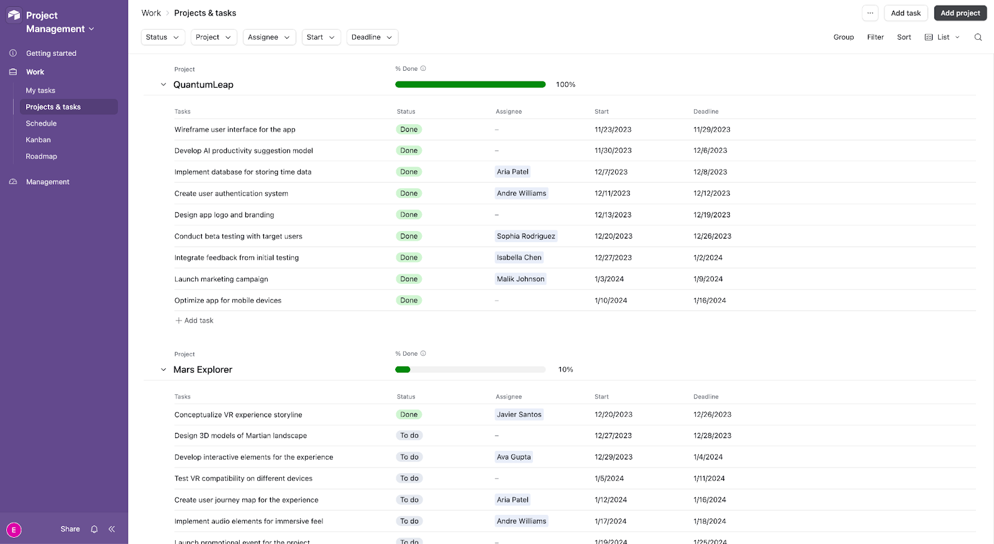The image size is (994, 544).
Task: Click the Mars Explorer 10% progress bar
Action: (x=470, y=369)
